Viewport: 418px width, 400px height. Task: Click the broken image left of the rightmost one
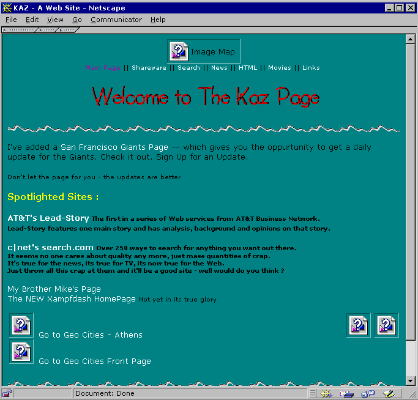pyautogui.click(x=358, y=325)
